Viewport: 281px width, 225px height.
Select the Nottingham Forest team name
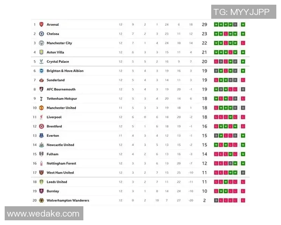61,163
